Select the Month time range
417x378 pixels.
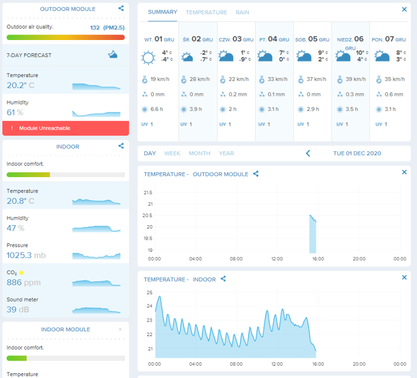[199, 154]
